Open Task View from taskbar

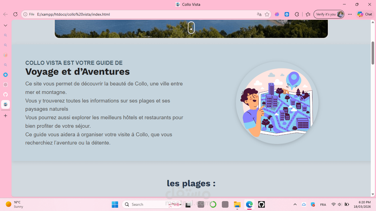[x=188, y=204]
